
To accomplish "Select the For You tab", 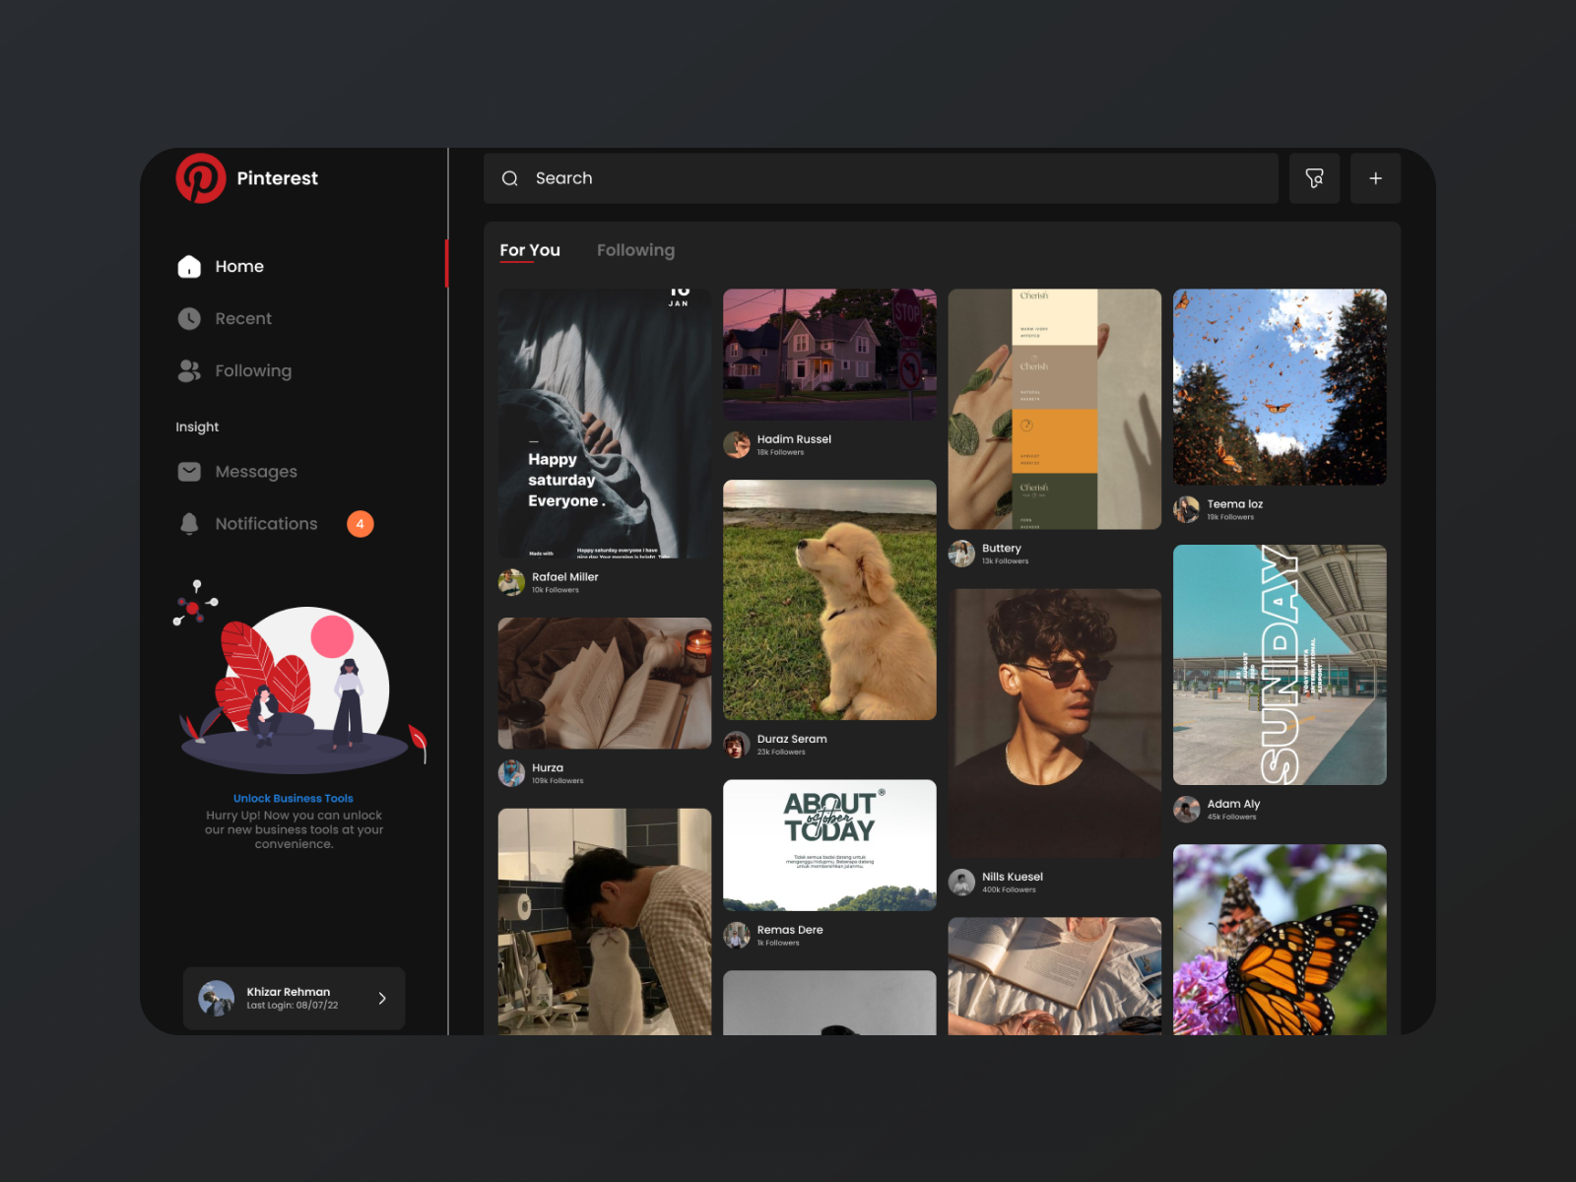I will point(530,249).
